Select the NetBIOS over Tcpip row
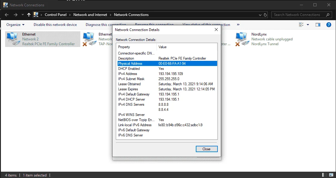Screen dimensions: 336x178 (167, 120)
